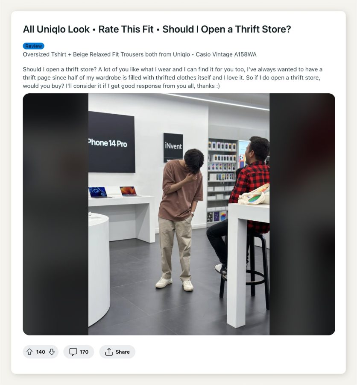This screenshot has height=385, width=357.
Task: Click the white sneakers in the photo
Action: 174,284
